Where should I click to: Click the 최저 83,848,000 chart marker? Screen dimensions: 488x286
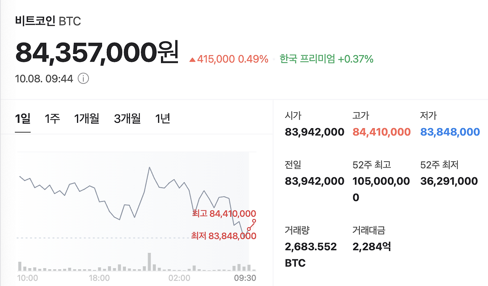click(223, 235)
